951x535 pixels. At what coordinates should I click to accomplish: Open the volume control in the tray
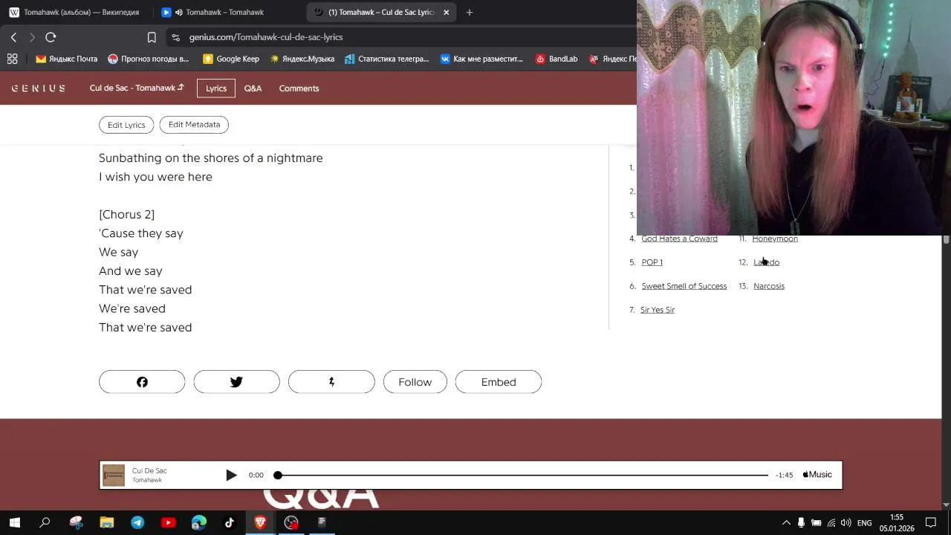pyautogui.click(x=845, y=523)
